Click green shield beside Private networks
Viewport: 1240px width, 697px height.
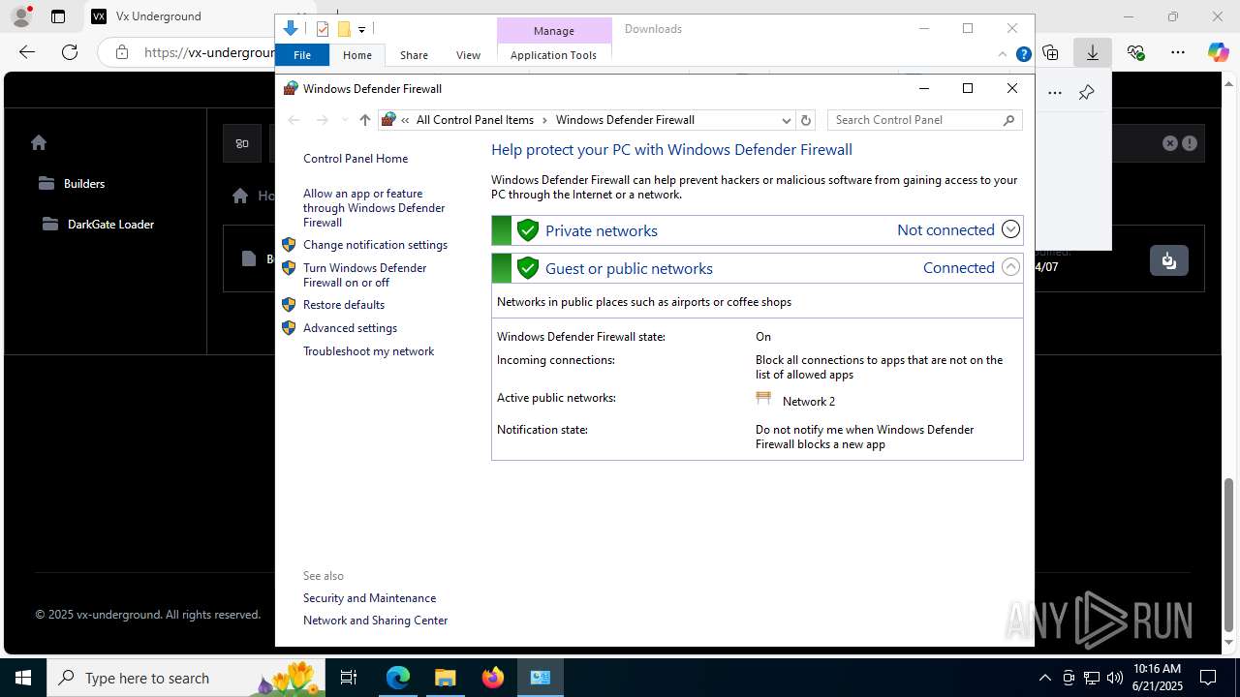(527, 230)
